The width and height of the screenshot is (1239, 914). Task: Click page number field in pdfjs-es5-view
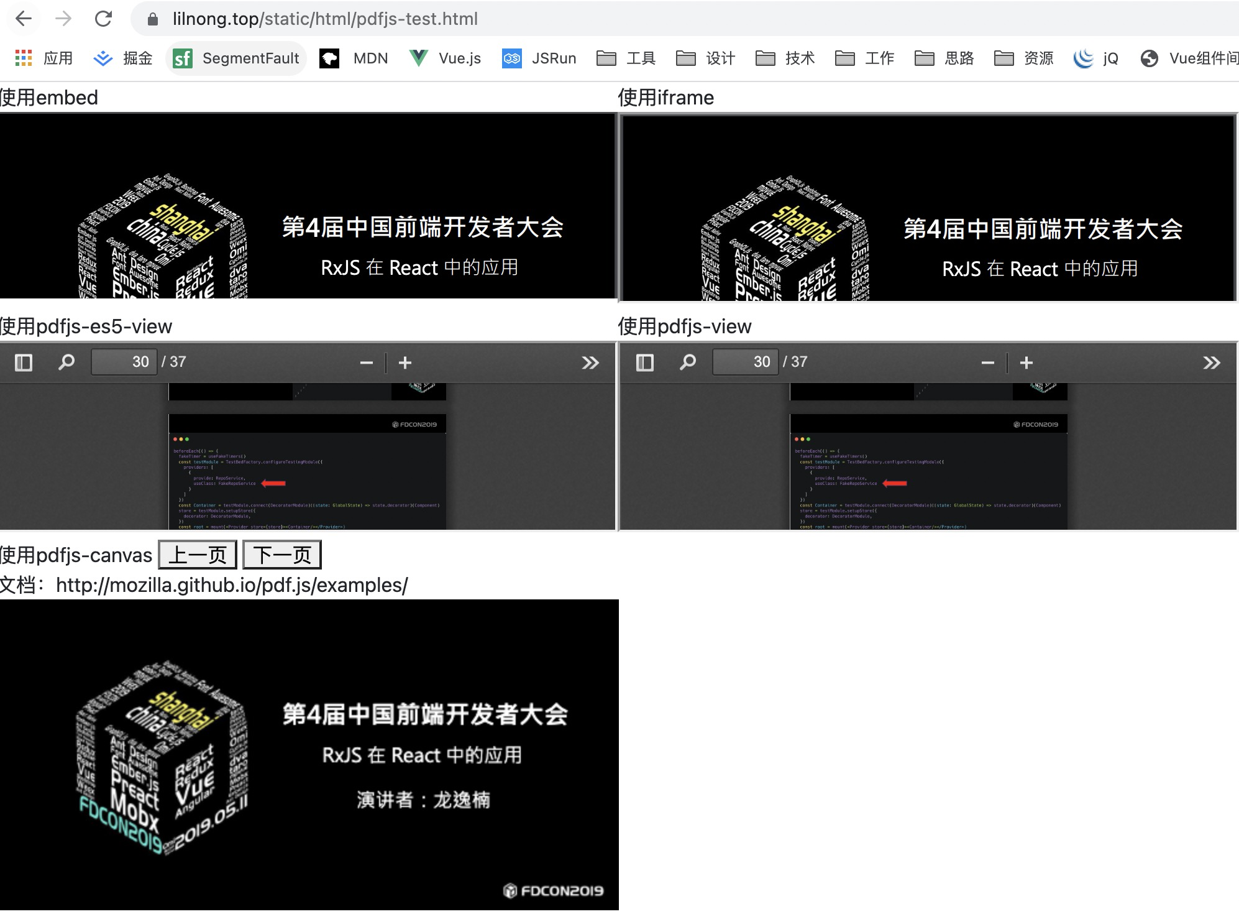pyautogui.click(x=124, y=362)
